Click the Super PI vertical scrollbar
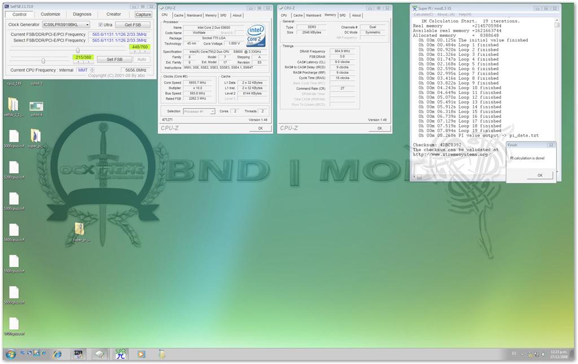 point(557,96)
